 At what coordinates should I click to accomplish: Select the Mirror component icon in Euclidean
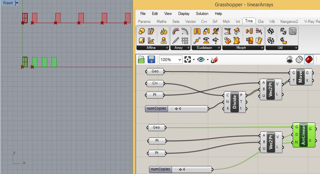(197, 32)
